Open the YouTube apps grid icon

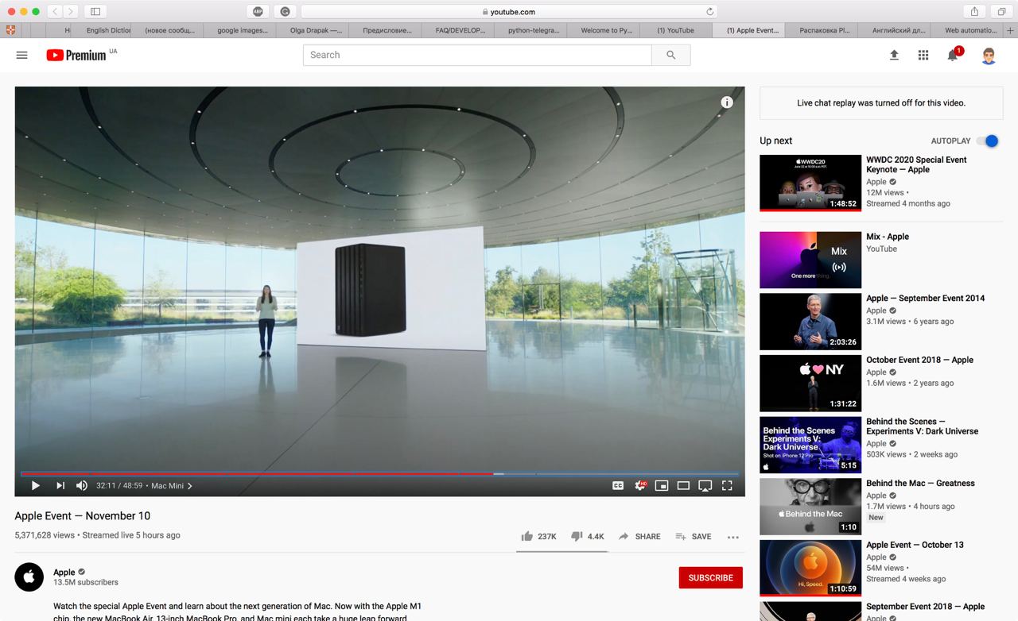point(923,55)
